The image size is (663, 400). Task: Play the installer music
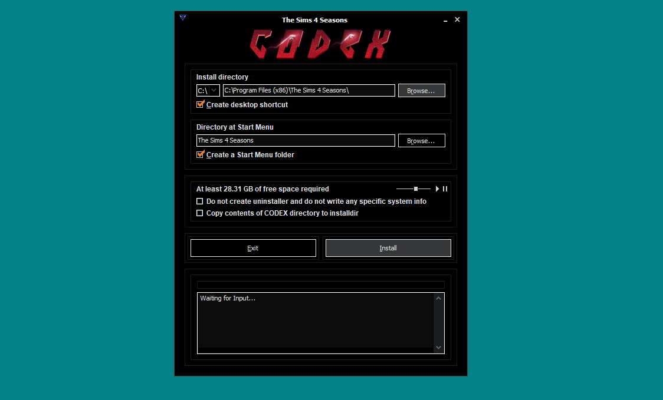click(437, 189)
